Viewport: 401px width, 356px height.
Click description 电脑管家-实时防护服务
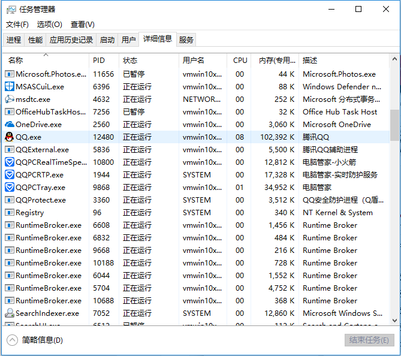tap(340, 174)
